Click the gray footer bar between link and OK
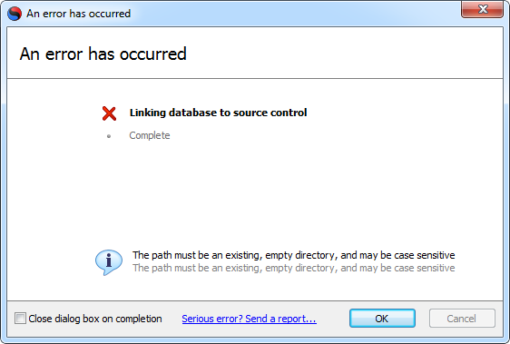The height and width of the screenshot is (344, 510). [333, 319]
